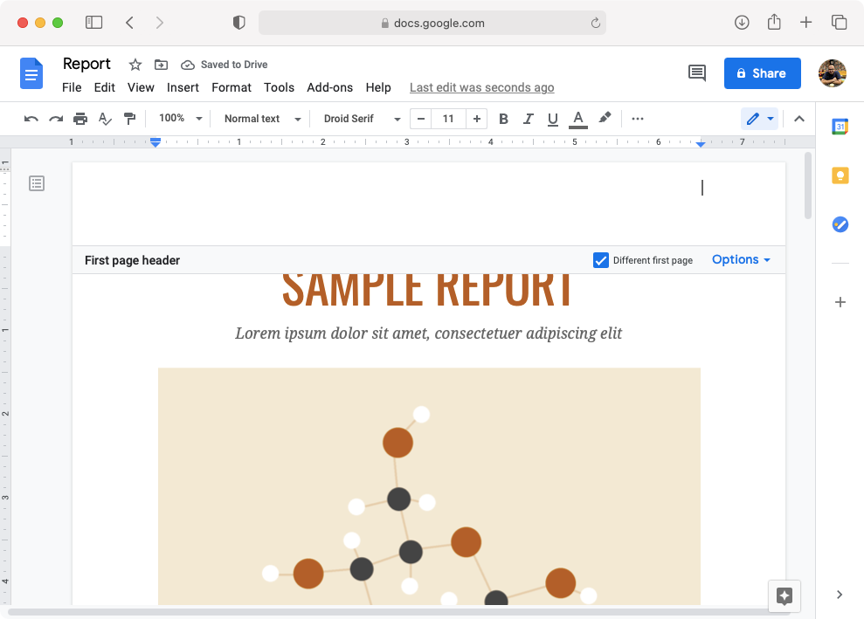Click the font size input field
The height and width of the screenshot is (619, 864).
coord(448,119)
